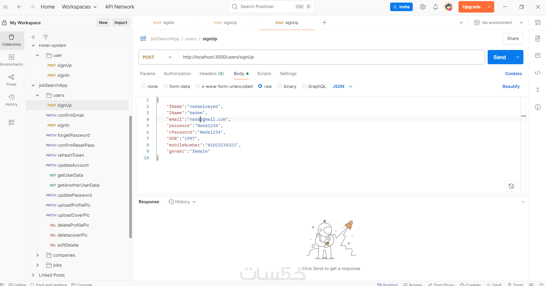The height and width of the screenshot is (286, 546).
Task: Open History in the sidebar
Action: [x=11, y=100]
